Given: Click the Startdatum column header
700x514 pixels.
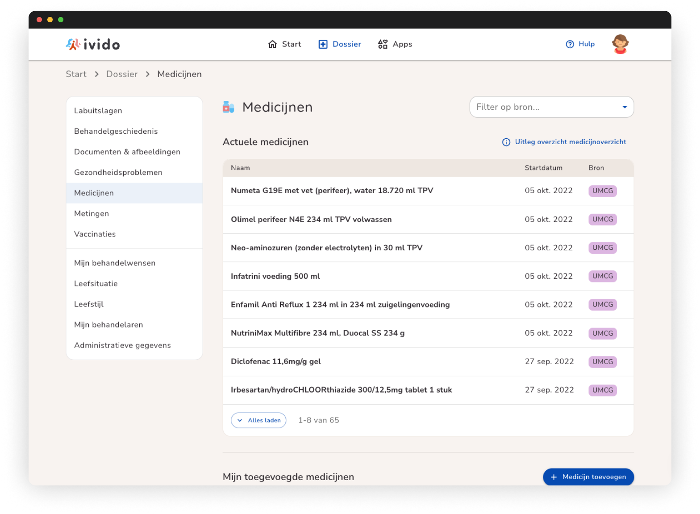Looking at the screenshot, I should point(544,168).
